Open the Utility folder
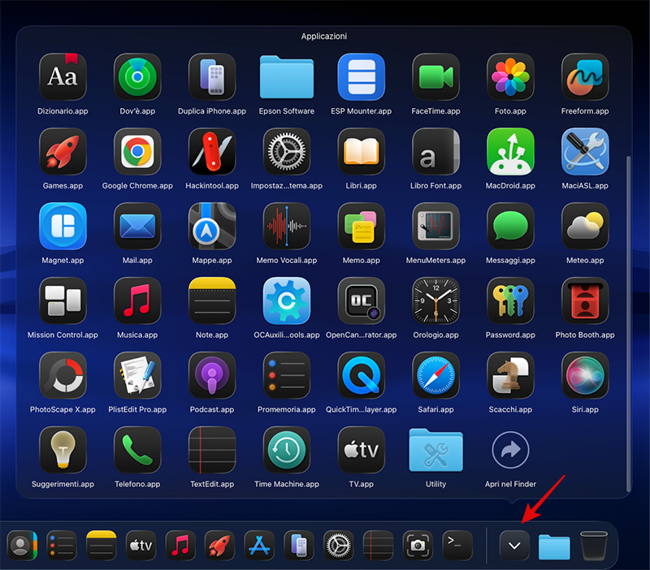 435,451
